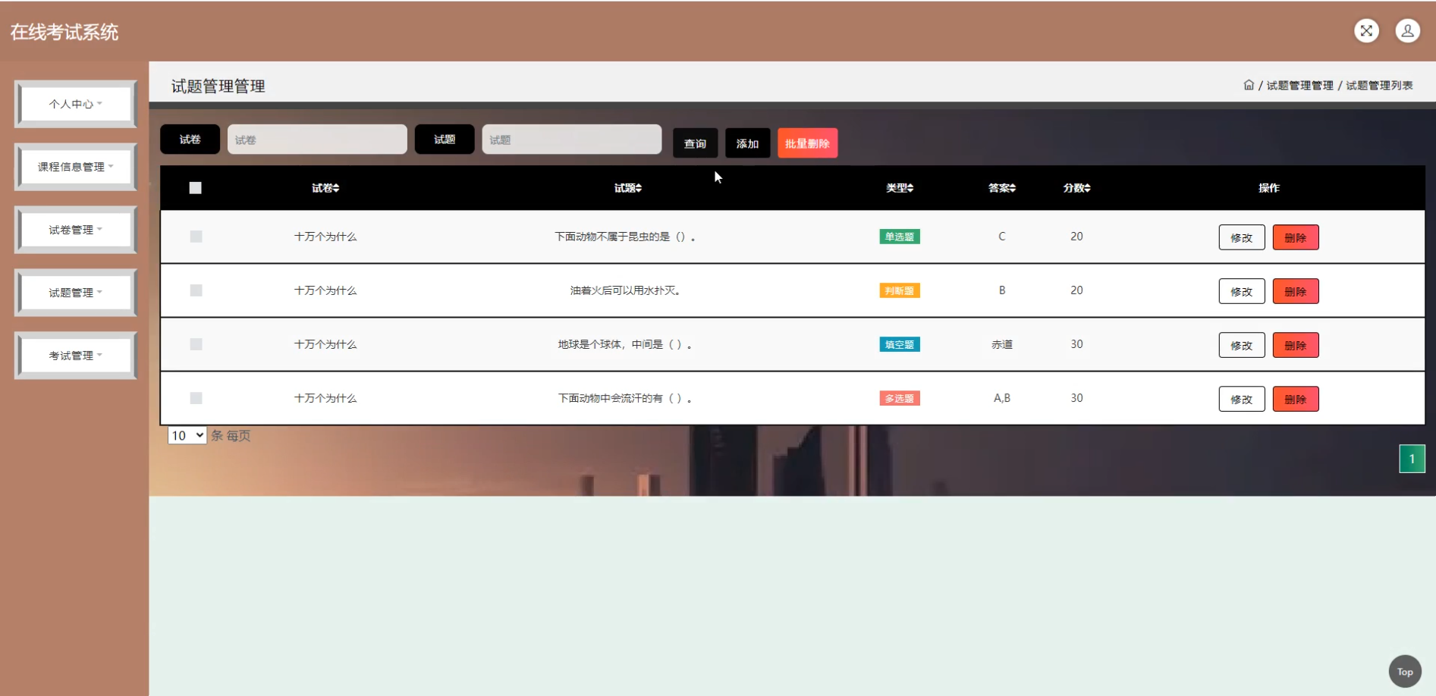Click the 添加 add button
Image resolution: width=1436 pixels, height=696 pixels.
747,143
